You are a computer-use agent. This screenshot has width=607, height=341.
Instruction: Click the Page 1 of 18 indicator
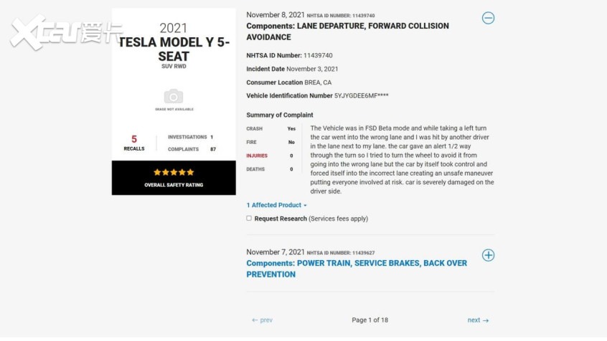370,320
